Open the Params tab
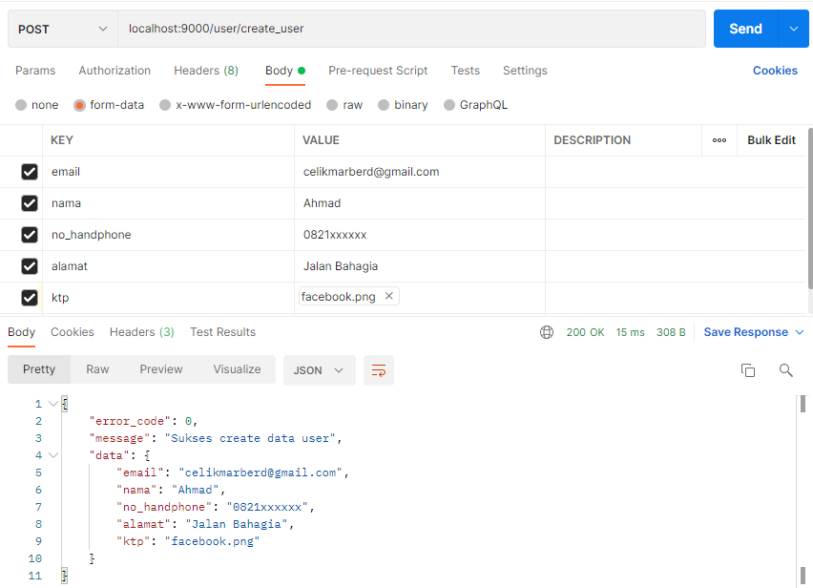The image size is (813, 588). [x=35, y=71]
